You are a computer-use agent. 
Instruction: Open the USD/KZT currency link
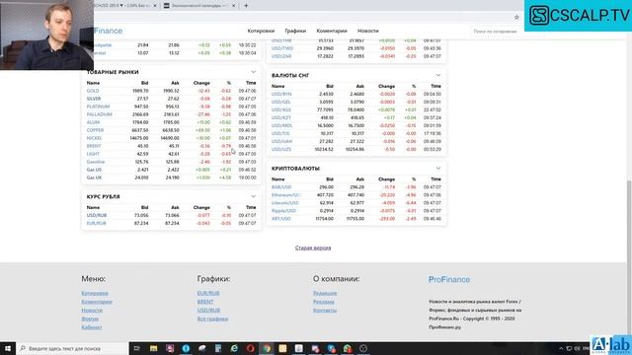click(280, 118)
